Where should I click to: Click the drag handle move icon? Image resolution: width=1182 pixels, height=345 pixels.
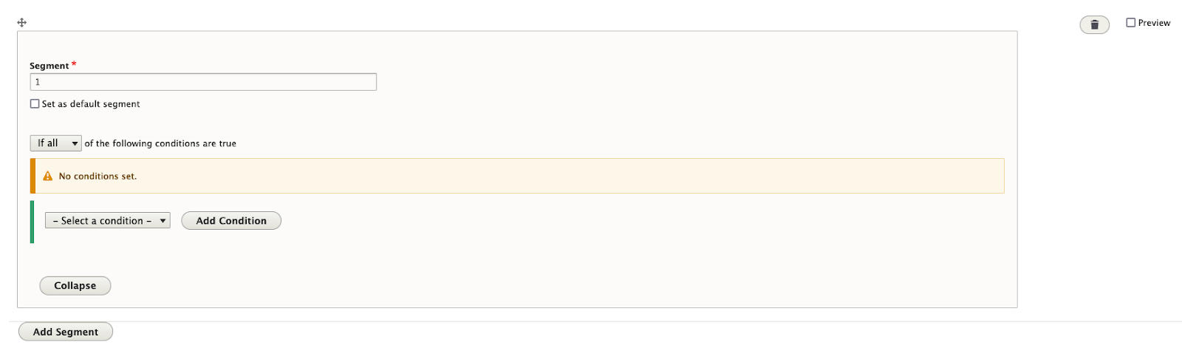point(21,23)
